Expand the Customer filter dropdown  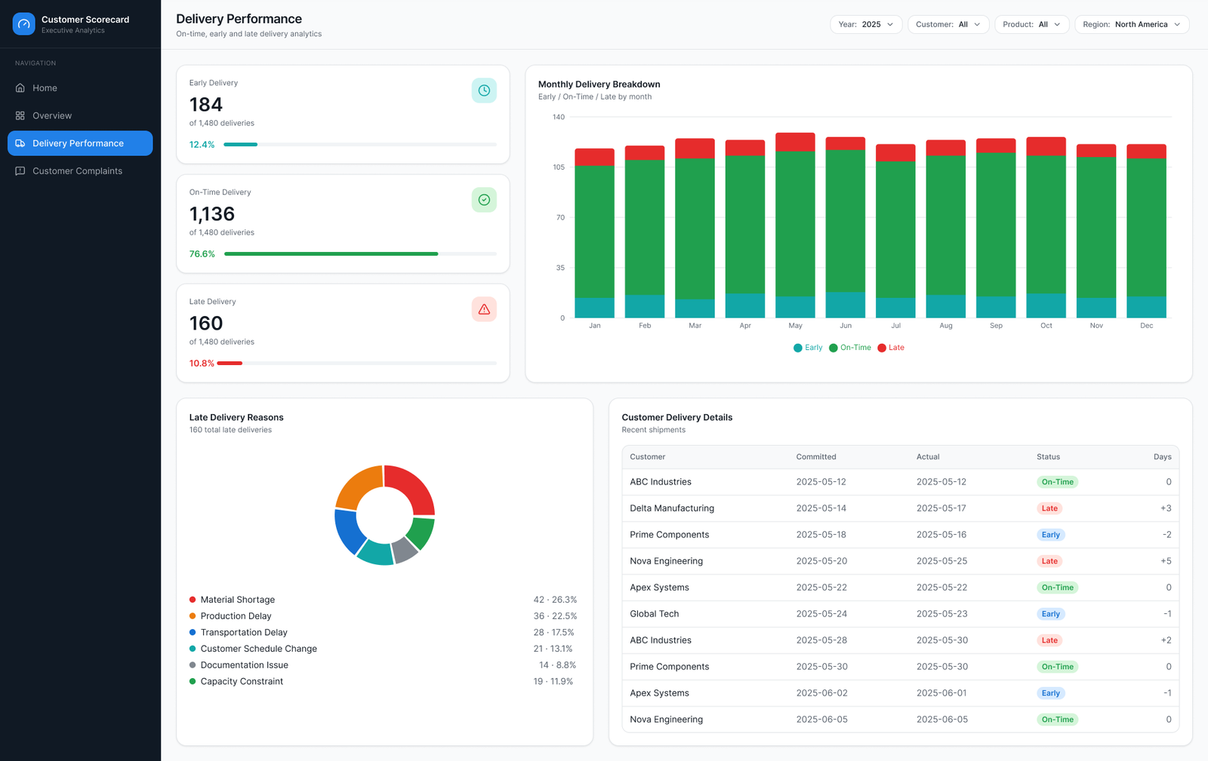tap(948, 24)
